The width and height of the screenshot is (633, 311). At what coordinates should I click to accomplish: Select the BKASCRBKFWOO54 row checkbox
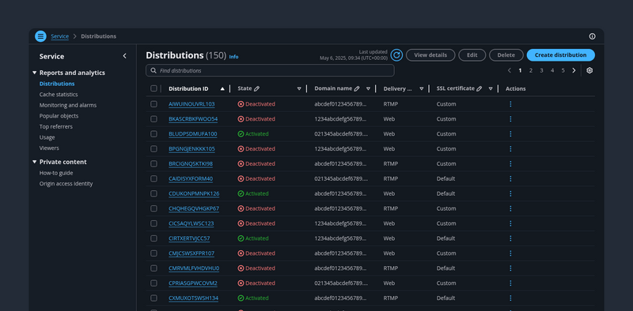pyautogui.click(x=154, y=119)
